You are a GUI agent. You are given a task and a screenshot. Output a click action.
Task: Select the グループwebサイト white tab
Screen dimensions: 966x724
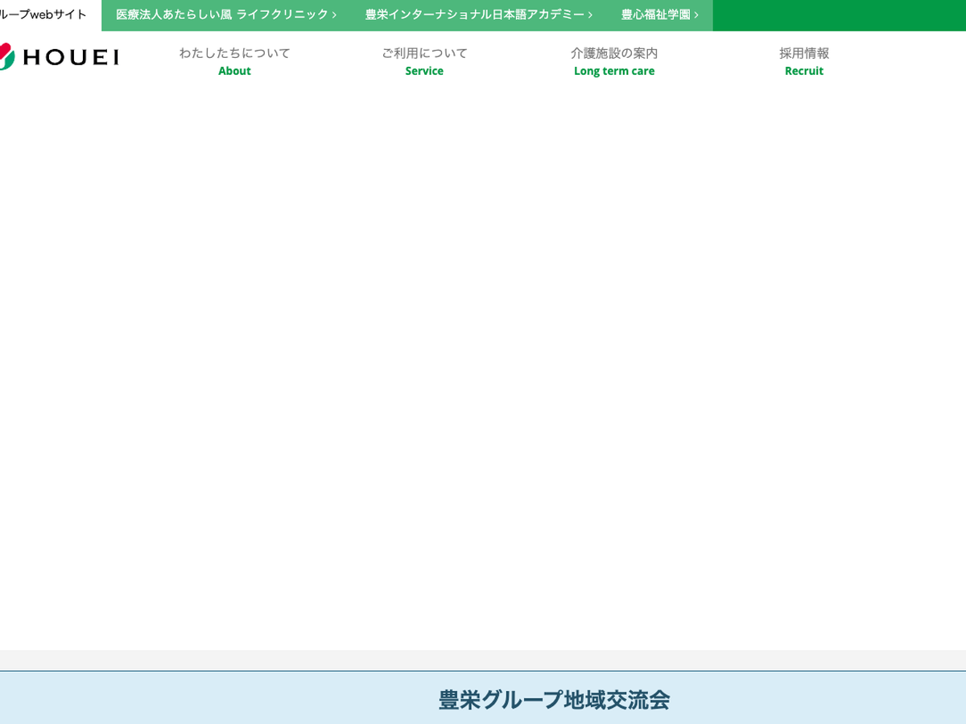pos(44,14)
